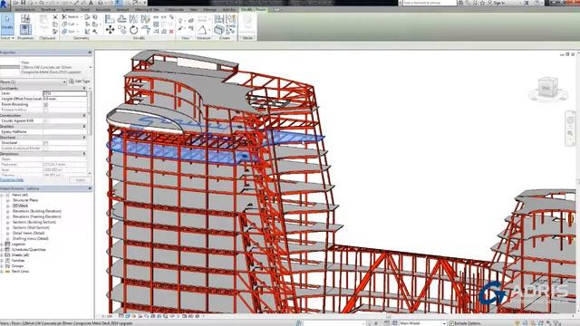Select the Move tool
Screen dimensions: 580x326
[110, 30]
